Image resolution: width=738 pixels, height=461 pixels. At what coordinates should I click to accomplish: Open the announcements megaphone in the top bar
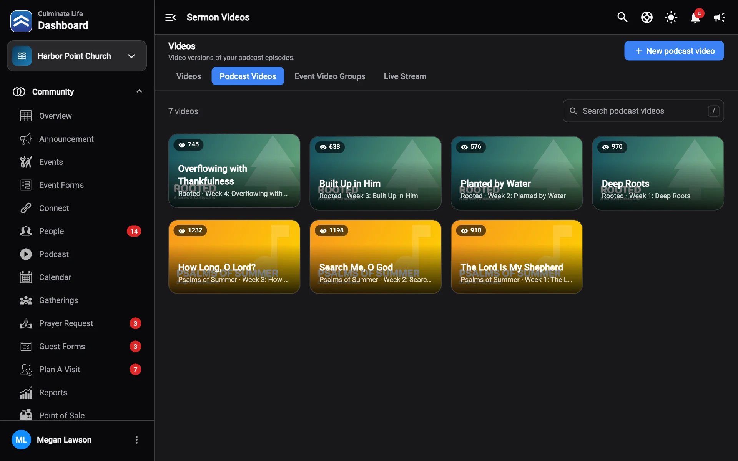(x=720, y=17)
